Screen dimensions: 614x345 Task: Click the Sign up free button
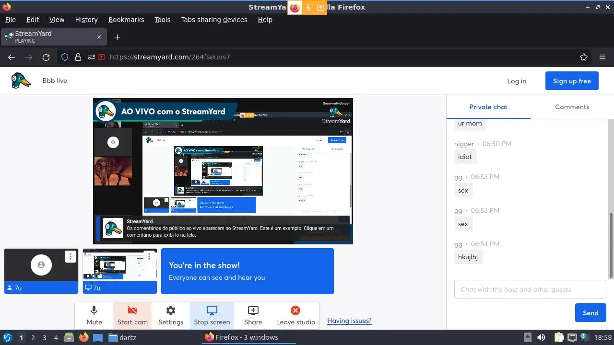tap(572, 81)
